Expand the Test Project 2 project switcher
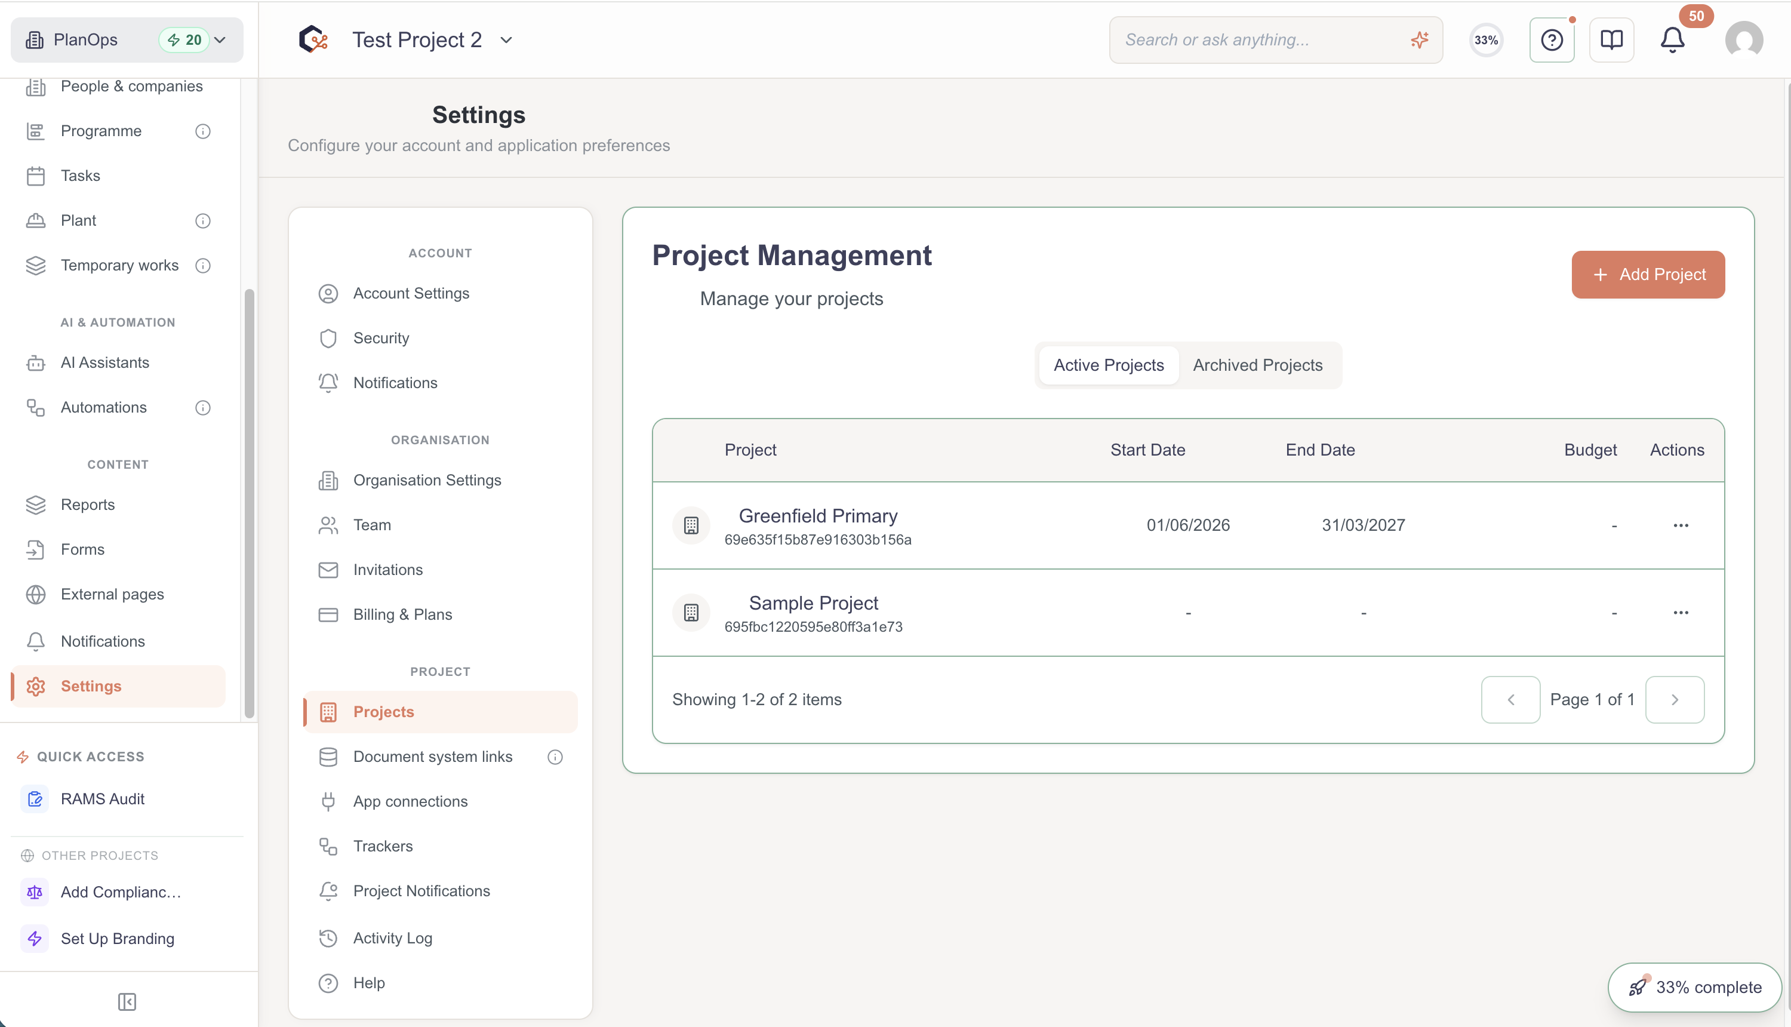The image size is (1791, 1027). (x=506, y=40)
